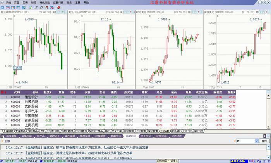
Task: Open the news item about 生产力的发展
Action: tap(134, 147)
